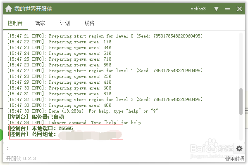Select the spawn area 34% line
248x165 pixels.
(x=59, y=47)
